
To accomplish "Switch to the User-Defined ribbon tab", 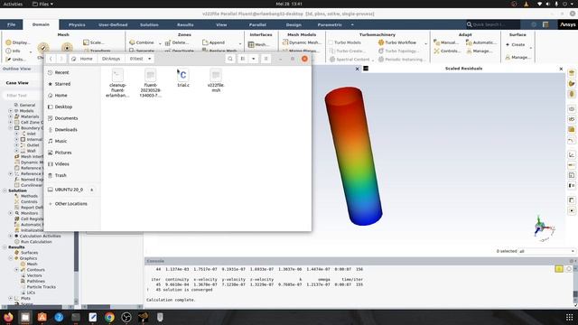I will pos(113,24).
